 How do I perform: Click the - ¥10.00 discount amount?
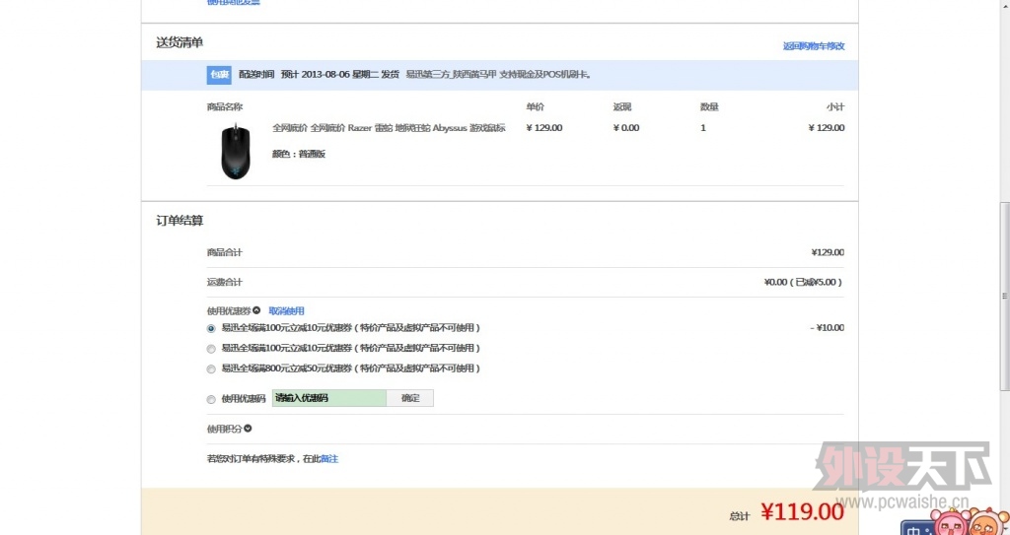pos(828,328)
